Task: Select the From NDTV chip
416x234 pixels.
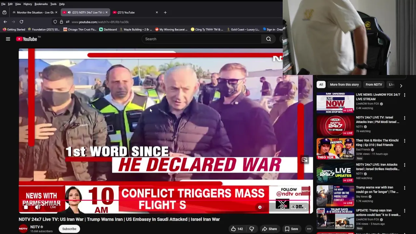Action: point(374,84)
